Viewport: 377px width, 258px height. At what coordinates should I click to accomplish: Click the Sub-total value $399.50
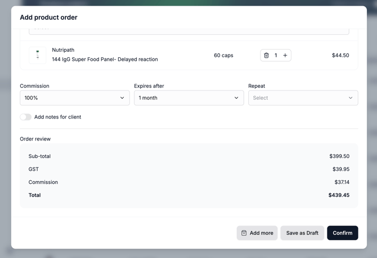point(339,156)
